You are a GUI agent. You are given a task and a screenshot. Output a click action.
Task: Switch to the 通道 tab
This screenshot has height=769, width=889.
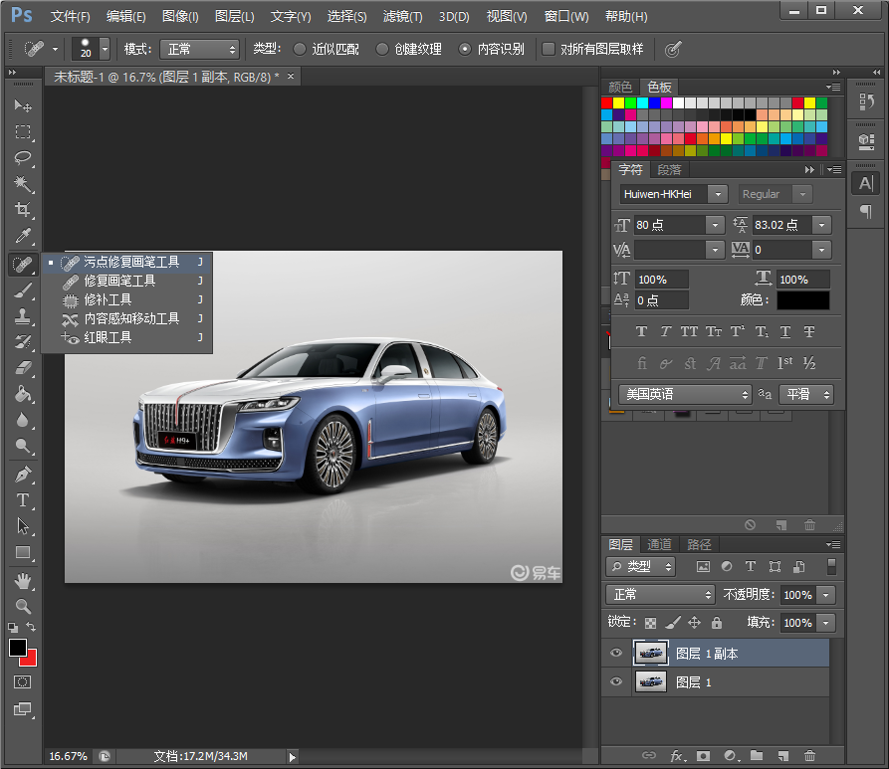coord(659,544)
